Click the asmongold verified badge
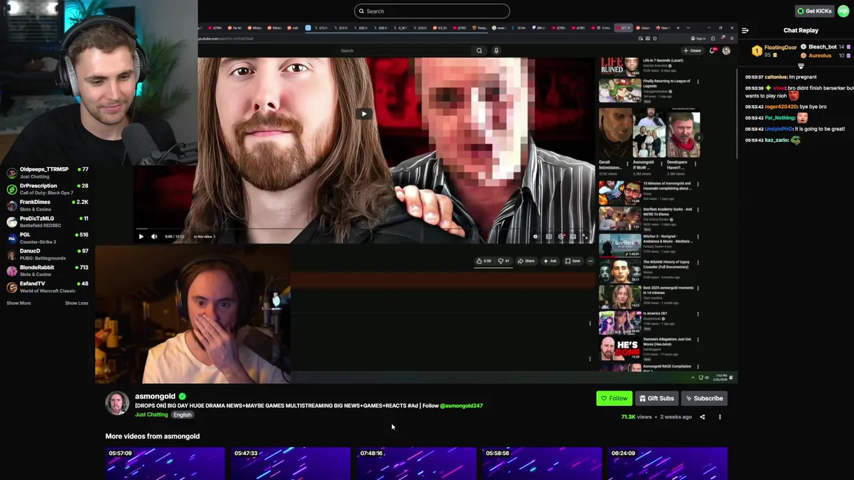854x480 pixels. pyautogui.click(x=182, y=396)
